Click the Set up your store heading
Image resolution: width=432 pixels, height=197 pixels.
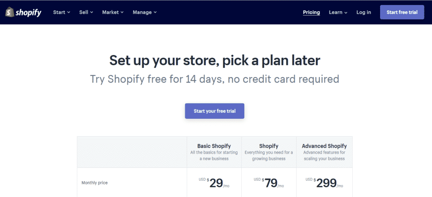(215, 61)
